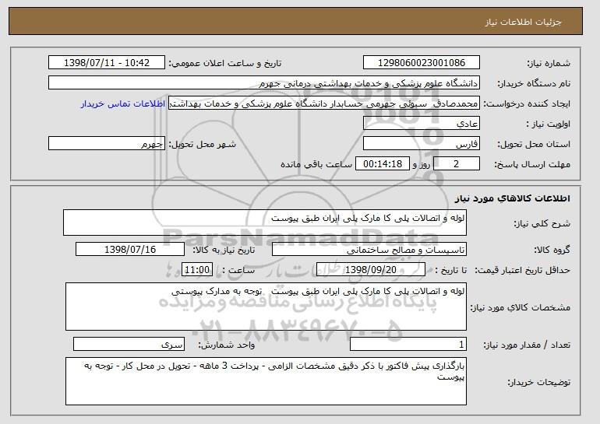Click the quantity field showing 1

tap(408, 345)
